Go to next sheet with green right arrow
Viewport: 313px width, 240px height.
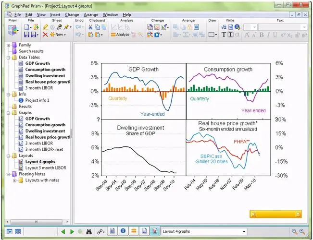click(x=72, y=231)
